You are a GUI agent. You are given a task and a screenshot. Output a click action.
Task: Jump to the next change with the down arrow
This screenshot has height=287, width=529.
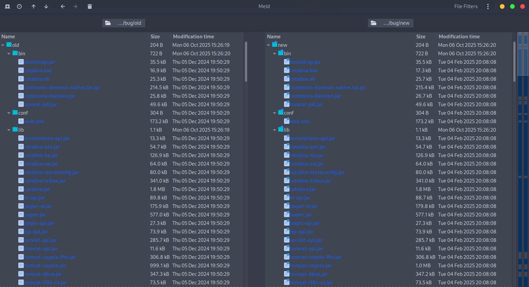click(x=46, y=6)
